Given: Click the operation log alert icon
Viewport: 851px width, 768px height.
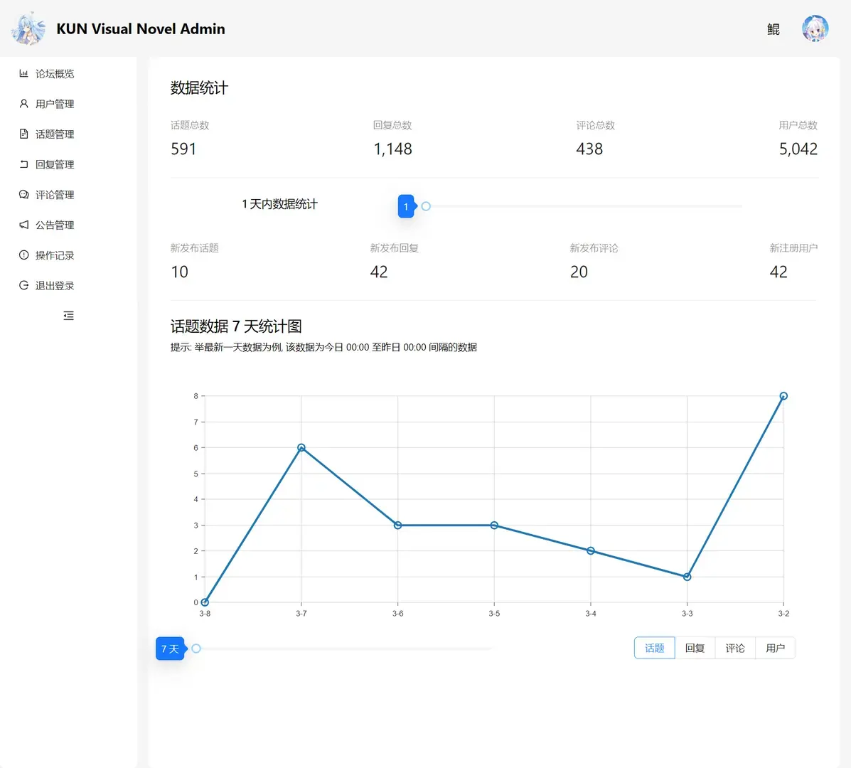Looking at the screenshot, I should click(23, 255).
